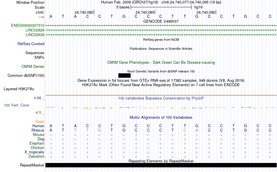Click the 4.88 conservation axis maximum
277x172 pixels.
point(37,98)
